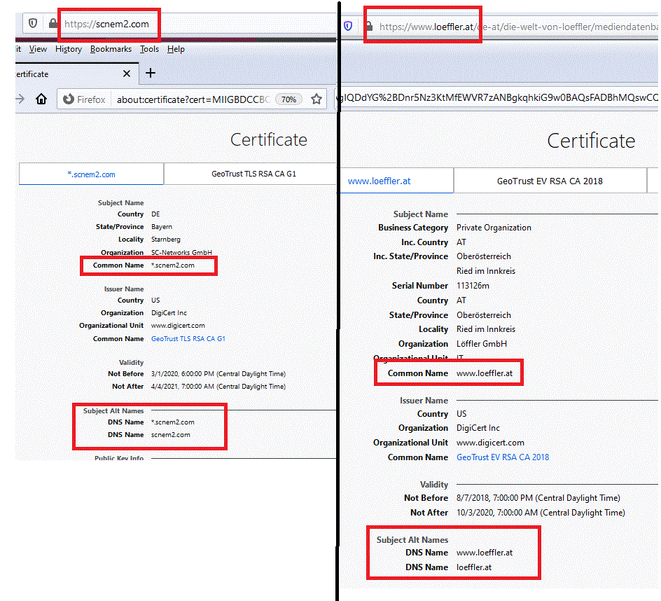Click the right window's encoded certificate URL field

tap(498, 97)
